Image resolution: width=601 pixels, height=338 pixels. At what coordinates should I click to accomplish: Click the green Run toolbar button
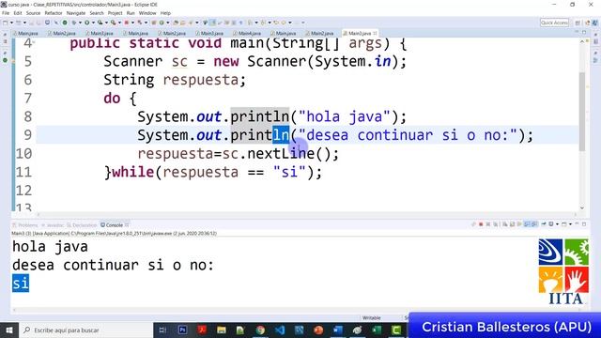[x=86, y=23]
